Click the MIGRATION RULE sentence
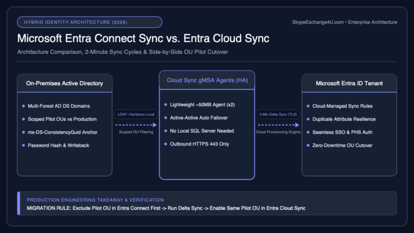The height and width of the screenshot is (233, 414). [x=166, y=208]
